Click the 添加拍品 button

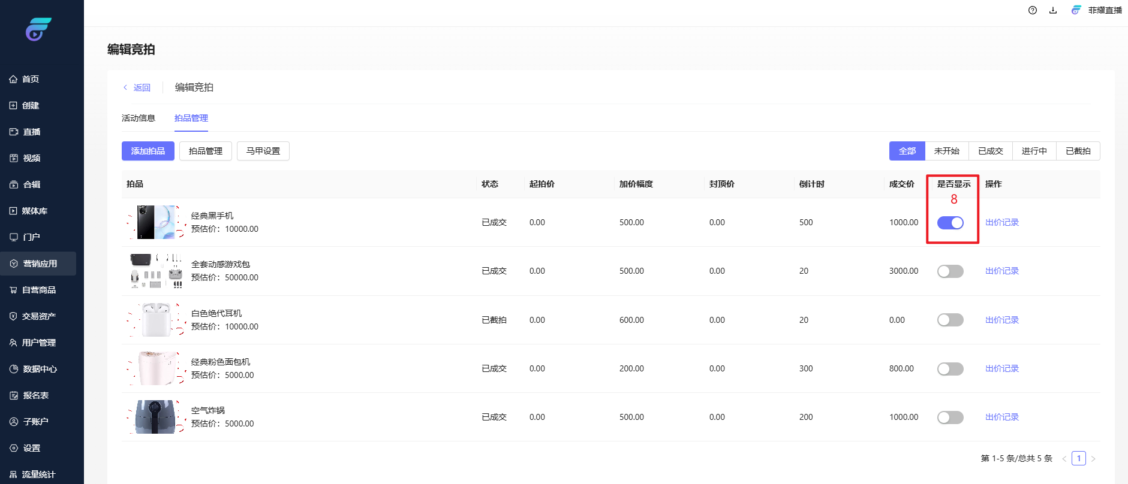tap(148, 151)
